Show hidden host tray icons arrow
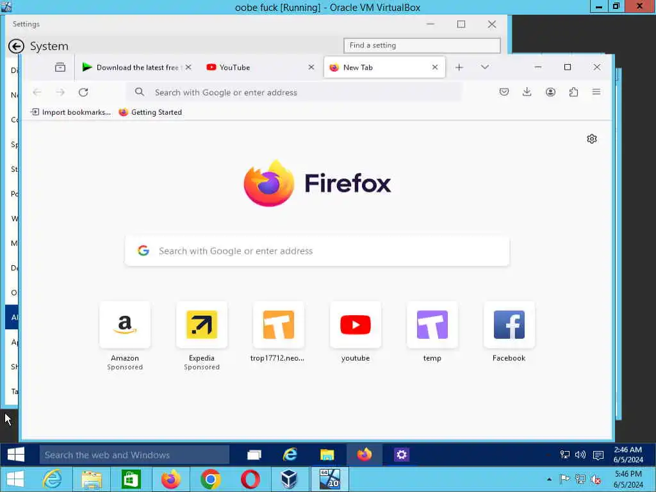Screen dimensions: 656x492 tap(549, 479)
